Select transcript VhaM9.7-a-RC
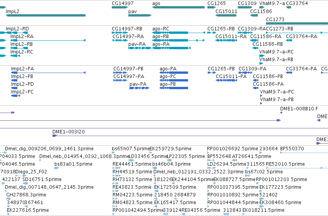Viewport: 328px width, 216px height. click(276, 52)
